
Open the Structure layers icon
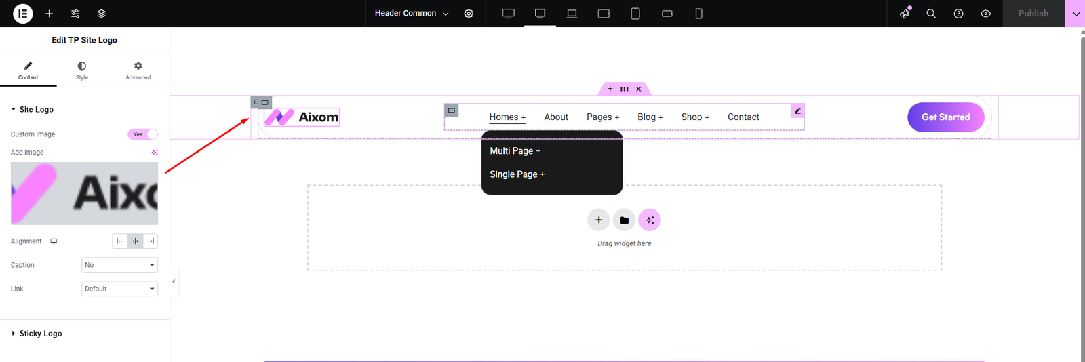point(101,14)
